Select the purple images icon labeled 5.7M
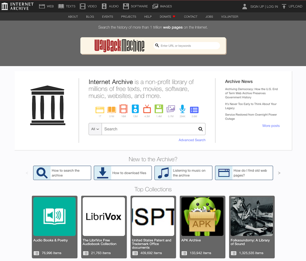 point(171,109)
